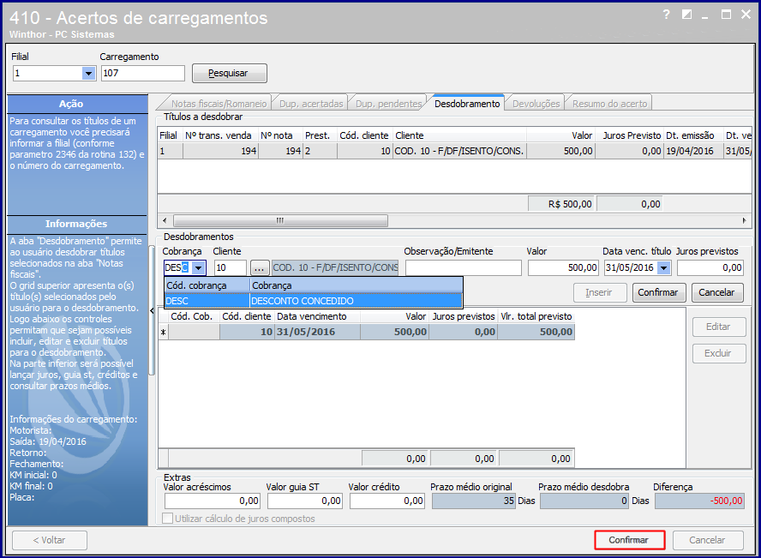This screenshot has height=558, width=761.
Task: Click the Valor guia ST field
Action: [305, 501]
